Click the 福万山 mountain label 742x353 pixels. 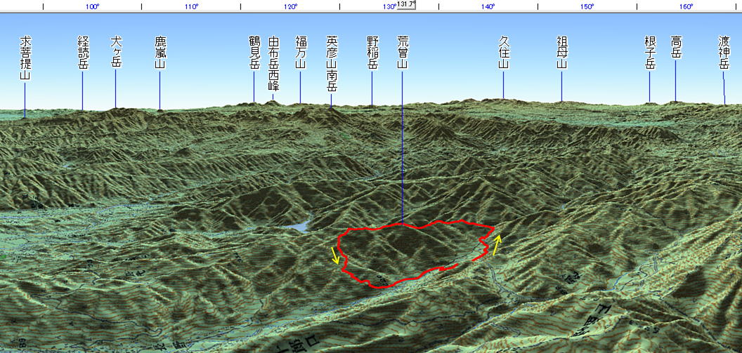pos(301,53)
